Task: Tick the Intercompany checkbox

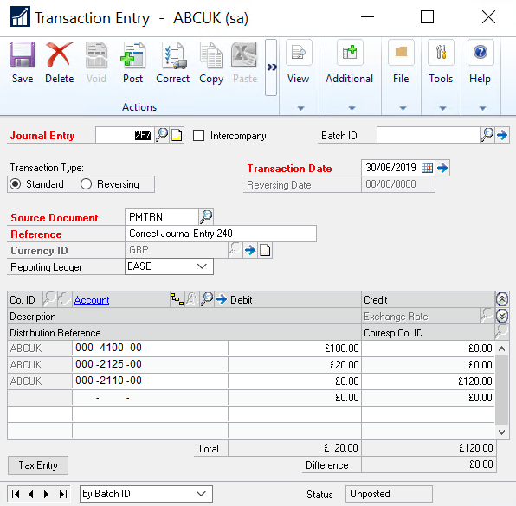Action: point(198,136)
